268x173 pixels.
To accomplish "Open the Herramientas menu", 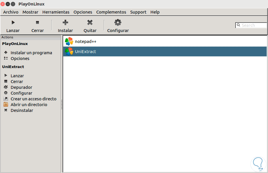I will 56,12.
